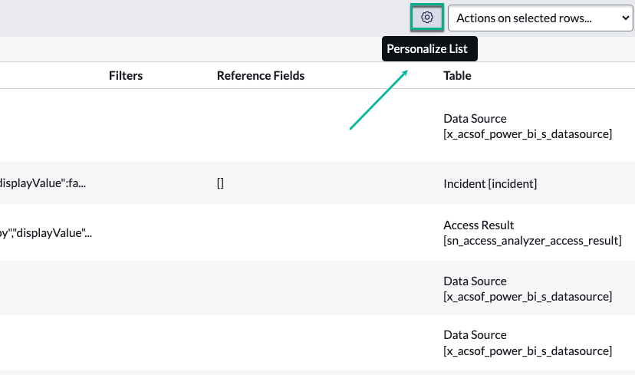Click the Table column header
635x375 pixels.
click(457, 75)
